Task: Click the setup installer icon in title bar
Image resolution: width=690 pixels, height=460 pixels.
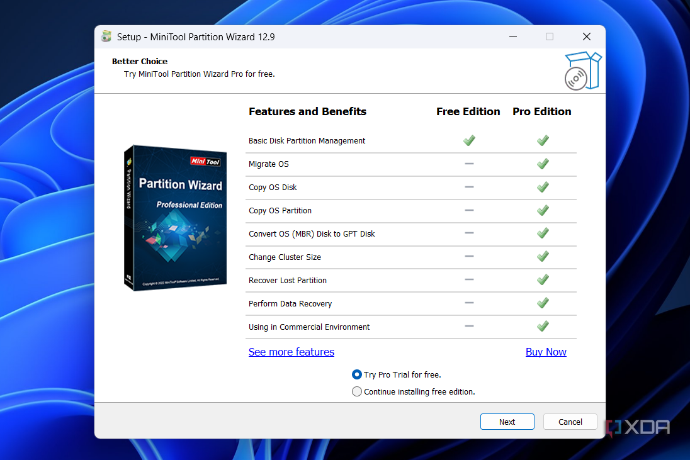Action: [x=106, y=36]
